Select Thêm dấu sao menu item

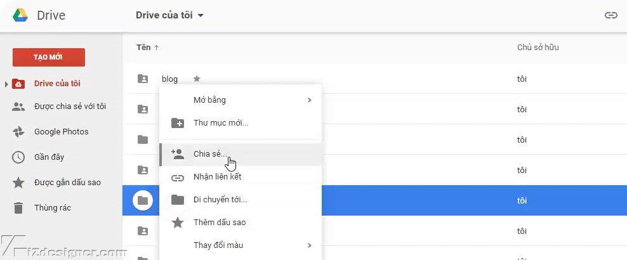[220, 223]
